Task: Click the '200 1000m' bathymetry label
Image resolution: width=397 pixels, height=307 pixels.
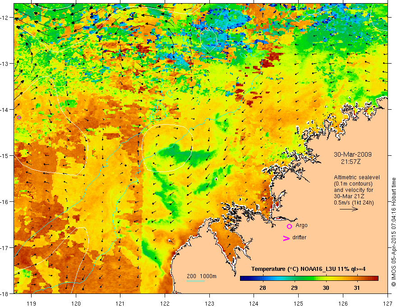Action: tap(202, 276)
